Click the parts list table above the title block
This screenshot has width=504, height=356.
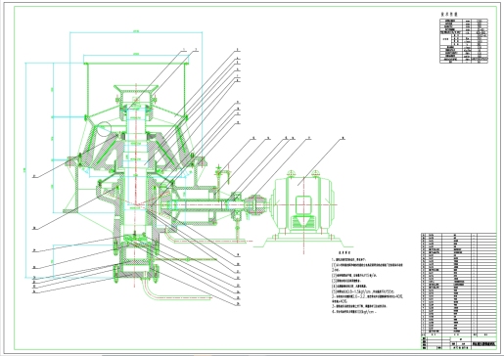coord(459,284)
